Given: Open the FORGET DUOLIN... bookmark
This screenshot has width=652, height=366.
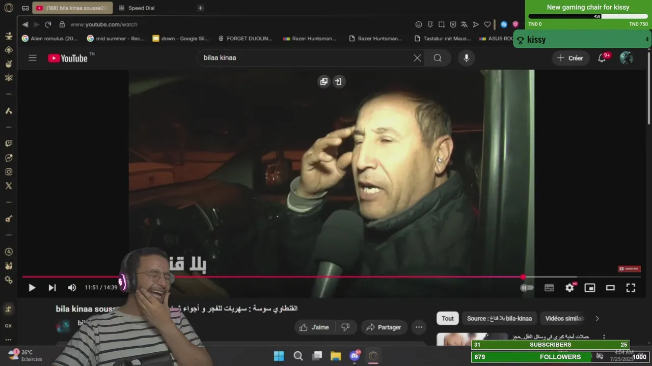Looking at the screenshot, I should 245,39.
